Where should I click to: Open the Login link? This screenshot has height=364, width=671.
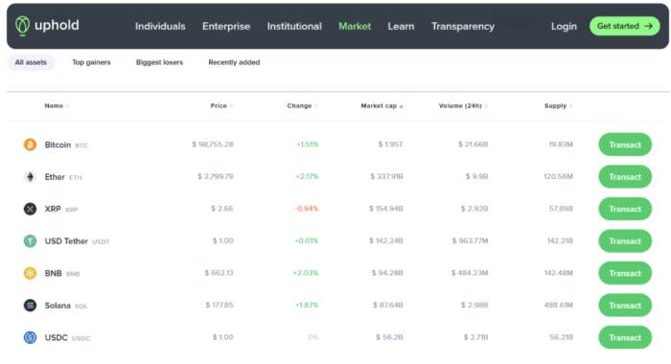point(564,26)
